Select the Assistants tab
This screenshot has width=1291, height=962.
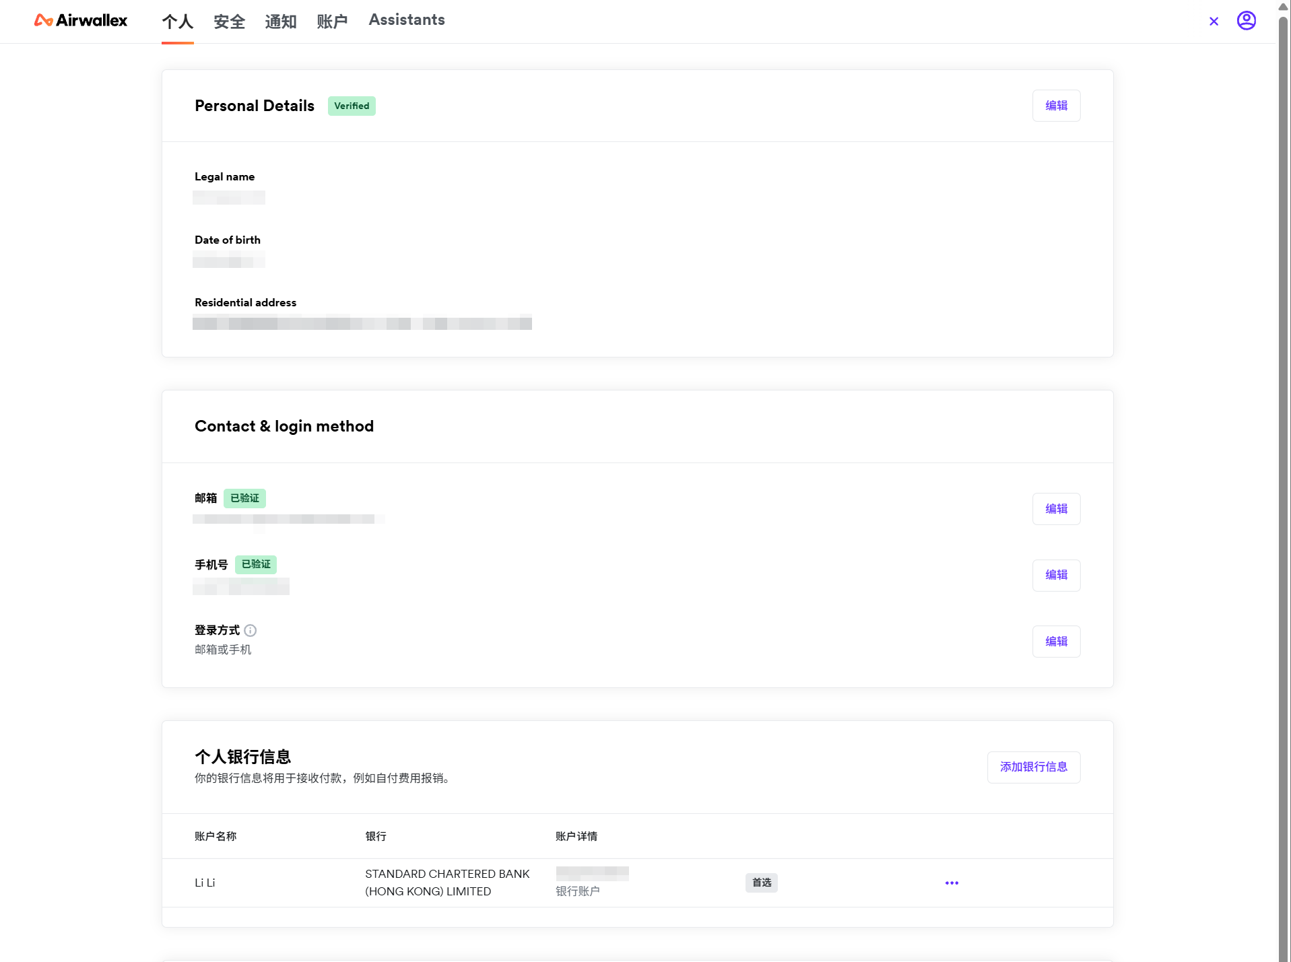406,20
